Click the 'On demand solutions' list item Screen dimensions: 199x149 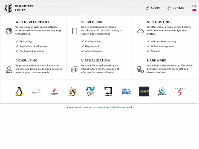[32, 51]
